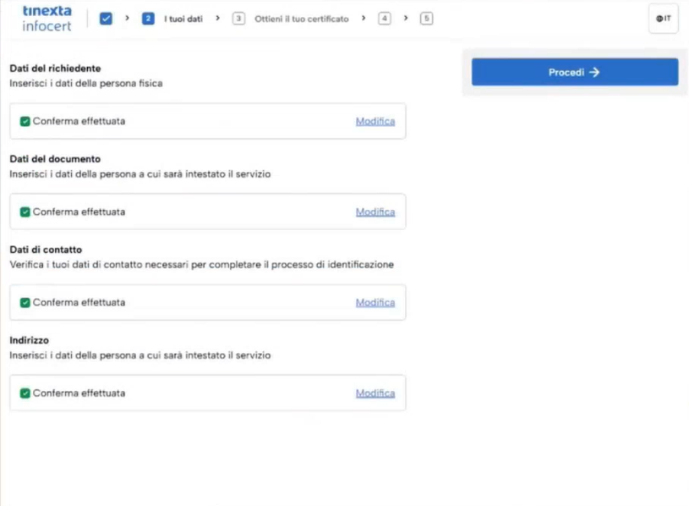Click Modifica for Dati del documento
Image resolution: width=689 pixels, height=506 pixels.
click(x=375, y=212)
